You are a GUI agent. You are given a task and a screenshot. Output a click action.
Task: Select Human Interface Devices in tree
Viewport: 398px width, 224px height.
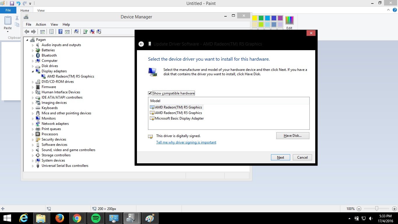click(x=61, y=92)
